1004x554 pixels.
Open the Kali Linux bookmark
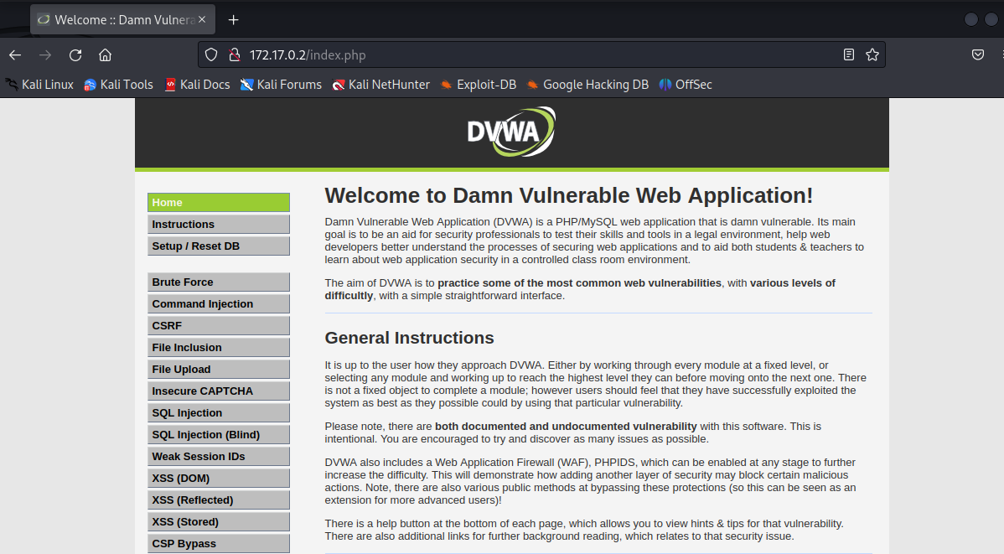[x=39, y=85]
